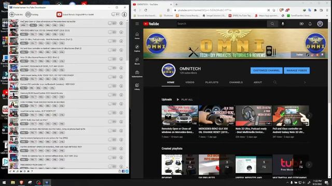Click PLAY ALL next to Uploads
Image resolution: width=332 pixels, height=186 pixels.
pos(185,100)
